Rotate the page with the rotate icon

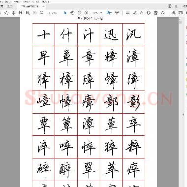pos(163,13)
